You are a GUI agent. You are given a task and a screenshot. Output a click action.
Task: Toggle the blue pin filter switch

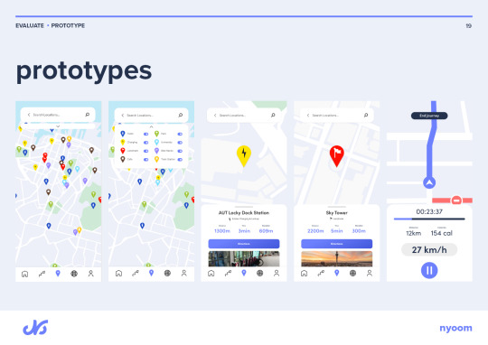click(x=146, y=134)
